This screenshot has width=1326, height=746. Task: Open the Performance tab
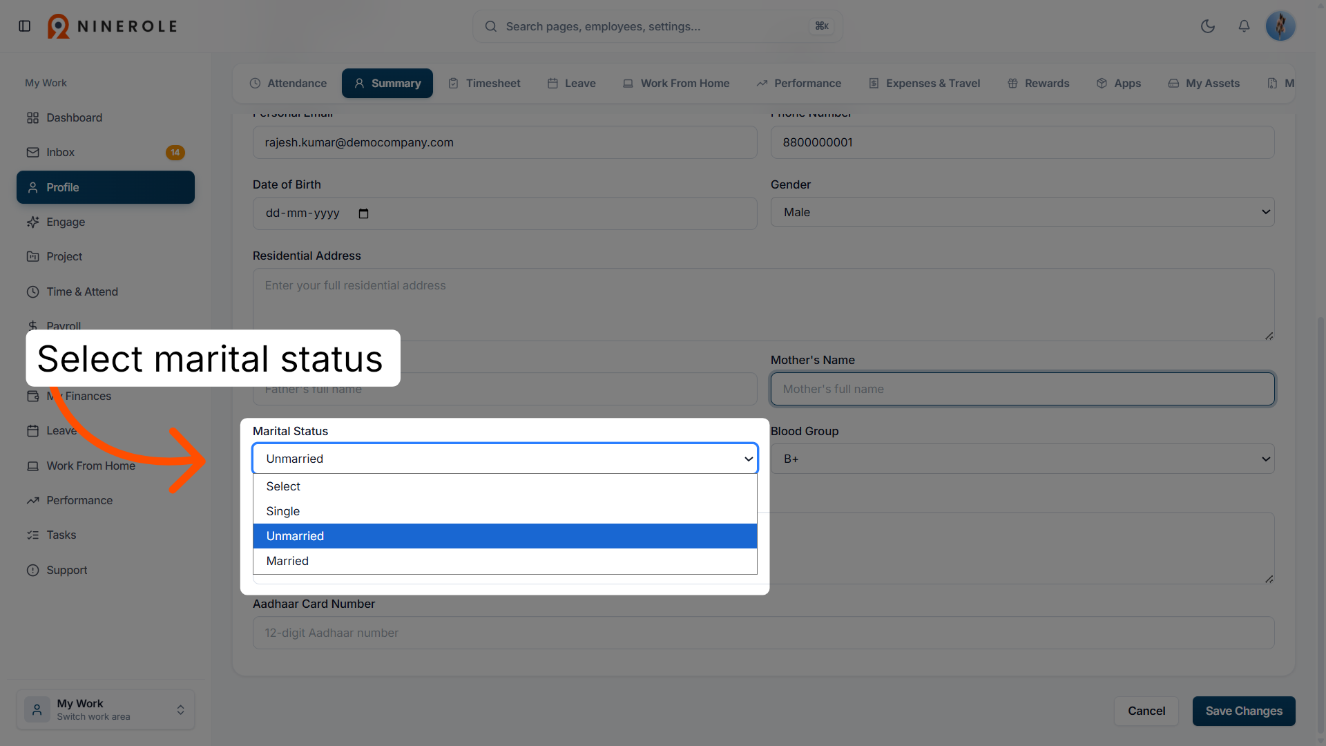click(799, 83)
